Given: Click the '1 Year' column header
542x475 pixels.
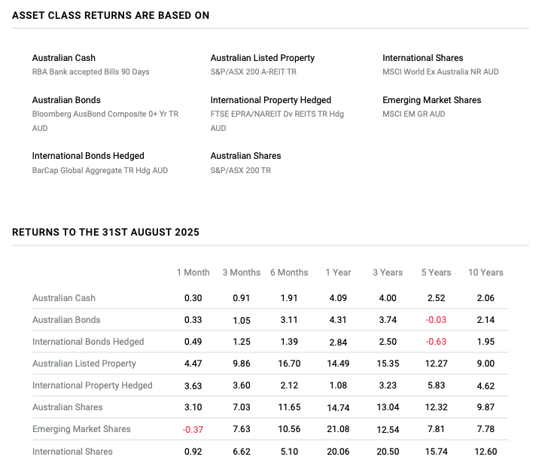Looking at the screenshot, I should tap(338, 273).
